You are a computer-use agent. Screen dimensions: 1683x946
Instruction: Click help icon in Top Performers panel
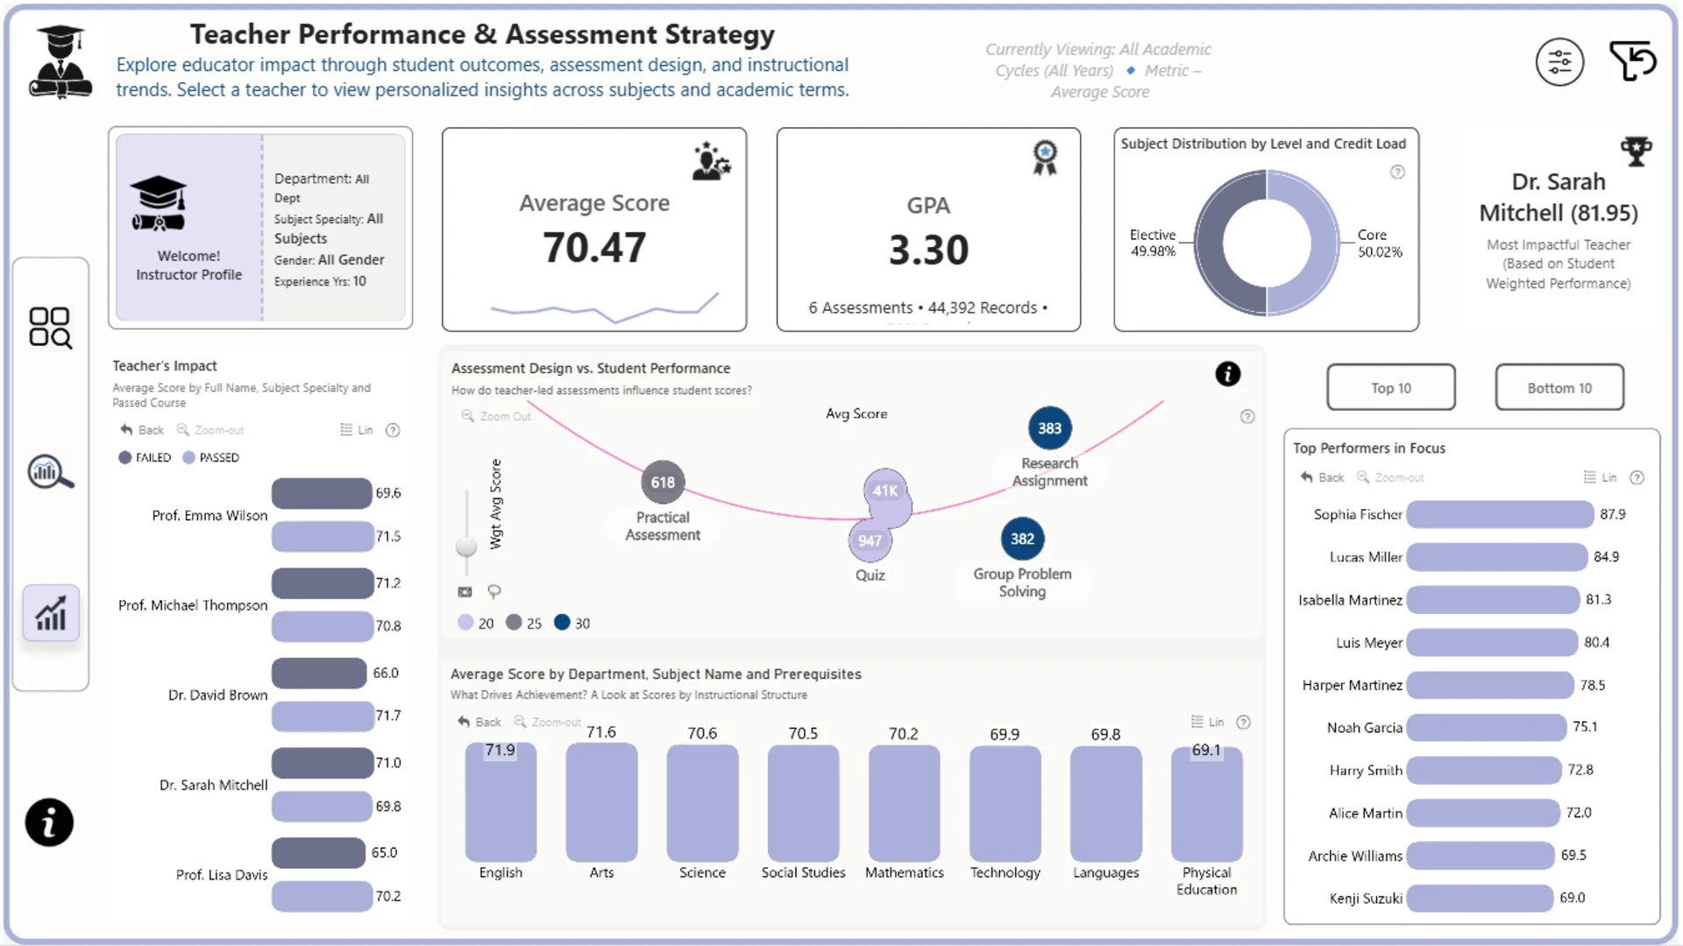[1637, 477]
